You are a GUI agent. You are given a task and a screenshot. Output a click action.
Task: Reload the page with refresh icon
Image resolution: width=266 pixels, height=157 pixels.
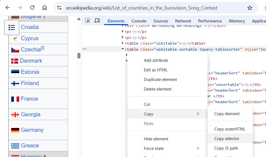[x=32, y=8]
